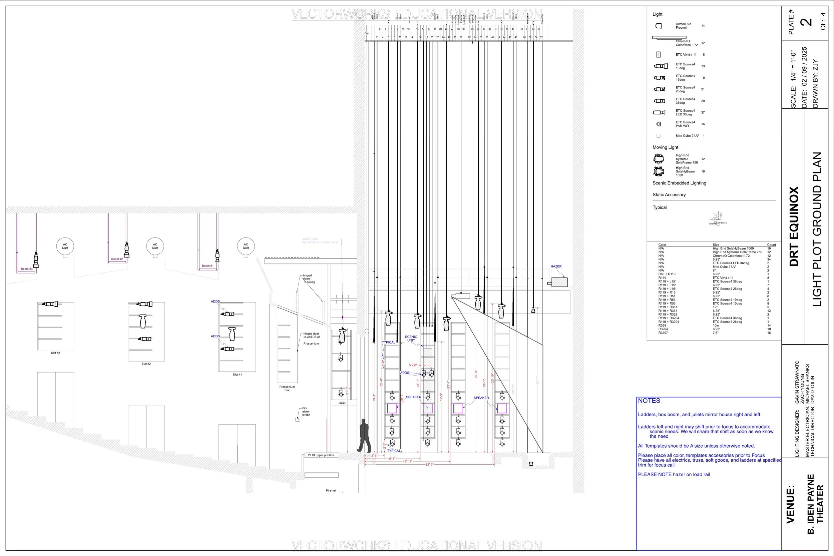Select the Miro Cube 2 UV square symbol

659,136
